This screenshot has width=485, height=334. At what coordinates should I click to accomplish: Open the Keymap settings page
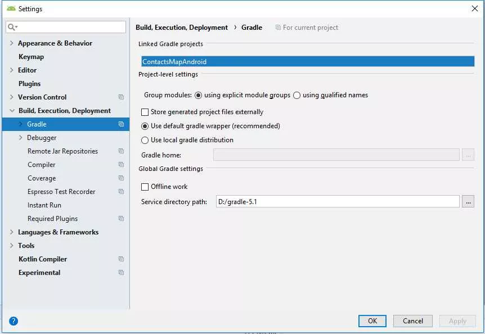32,57
